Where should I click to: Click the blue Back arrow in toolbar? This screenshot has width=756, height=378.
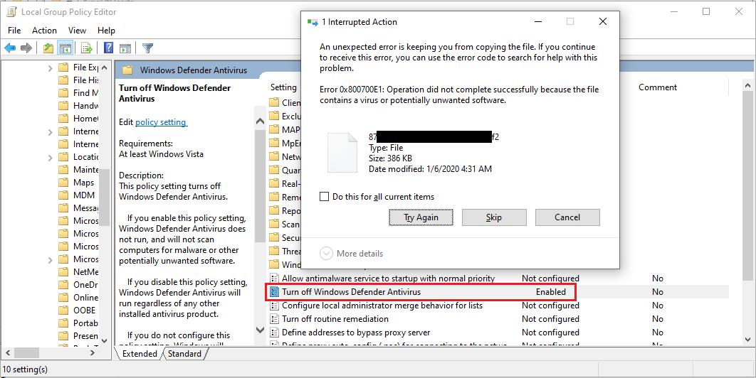click(10, 48)
